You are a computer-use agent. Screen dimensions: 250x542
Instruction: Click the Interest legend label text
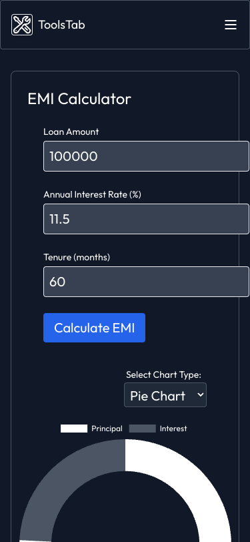coord(173,429)
